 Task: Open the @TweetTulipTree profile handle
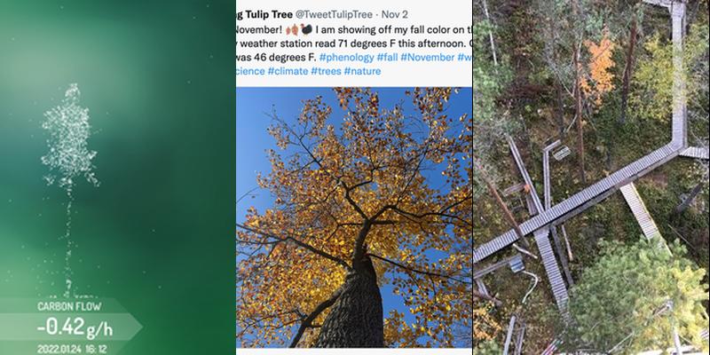(x=335, y=14)
